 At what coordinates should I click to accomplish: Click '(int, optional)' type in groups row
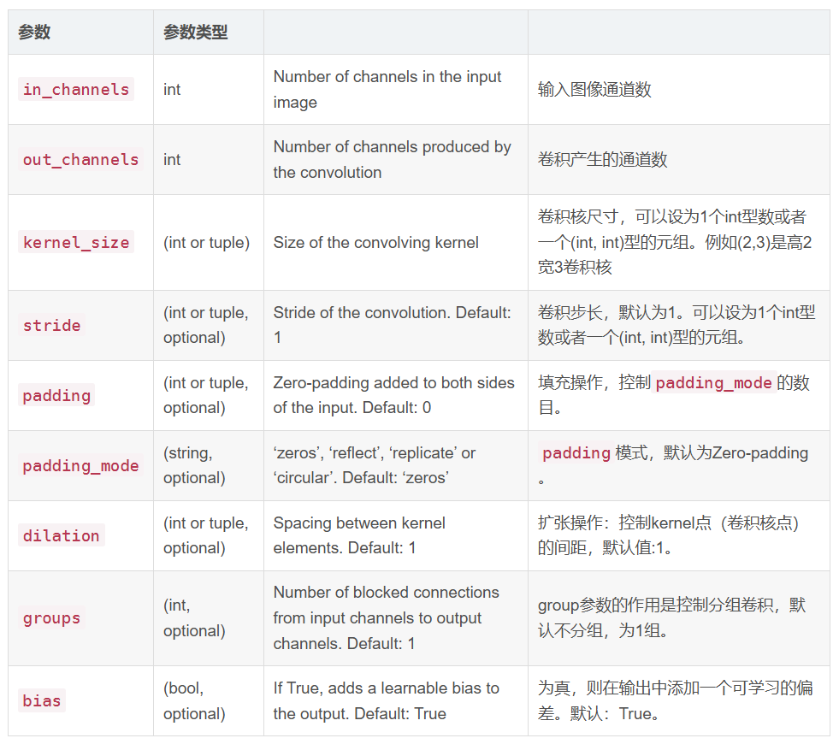tap(194, 617)
